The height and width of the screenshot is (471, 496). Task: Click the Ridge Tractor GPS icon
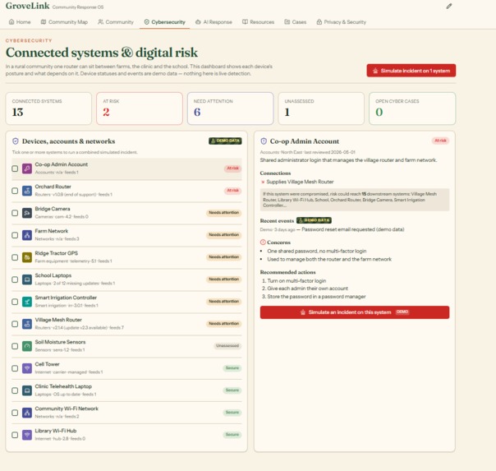27,257
